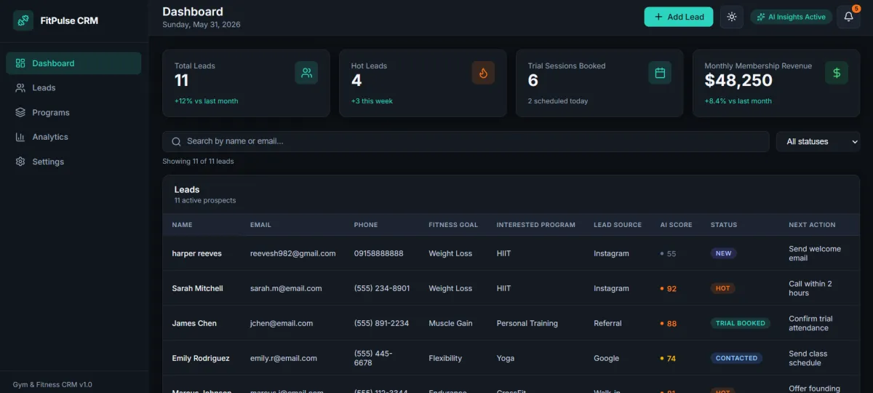The width and height of the screenshot is (873, 393).
Task: Click Google lead source cell
Action: (607, 359)
